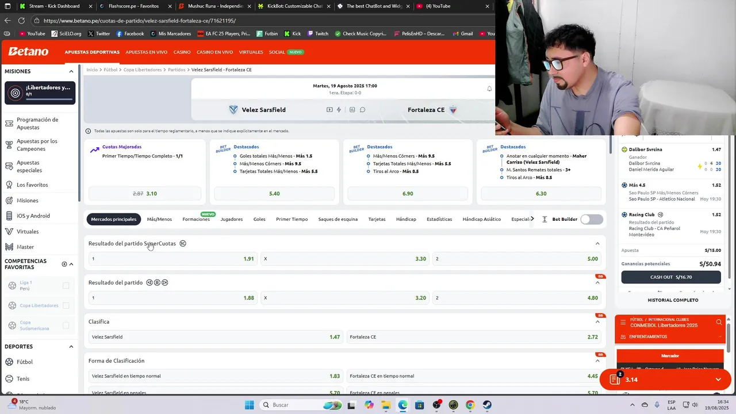Click the Apuestas por los Campeones trophy icon

pos(9,145)
